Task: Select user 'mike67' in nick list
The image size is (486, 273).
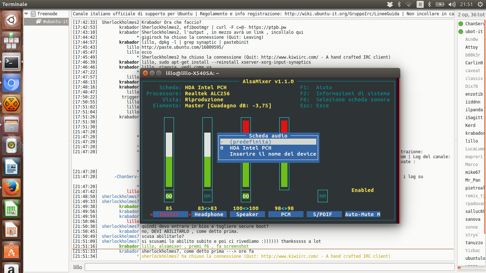Action: coord(472,172)
